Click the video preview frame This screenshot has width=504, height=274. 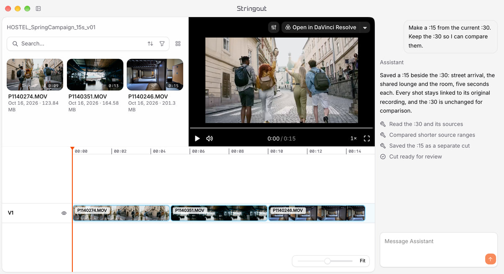[x=281, y=80]
